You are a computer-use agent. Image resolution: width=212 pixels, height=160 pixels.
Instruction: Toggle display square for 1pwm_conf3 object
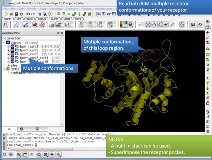[x=12, y=54]
